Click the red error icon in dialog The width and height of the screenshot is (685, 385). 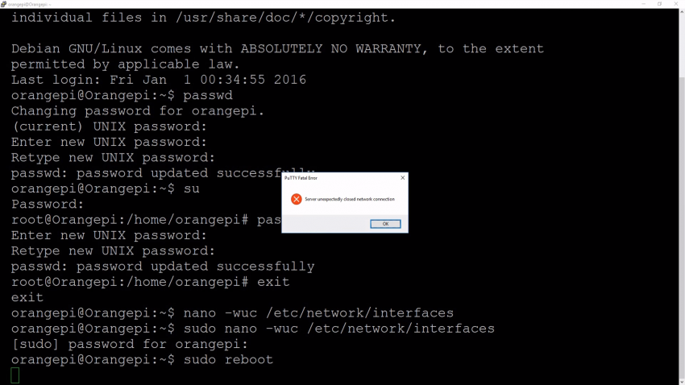296,199
